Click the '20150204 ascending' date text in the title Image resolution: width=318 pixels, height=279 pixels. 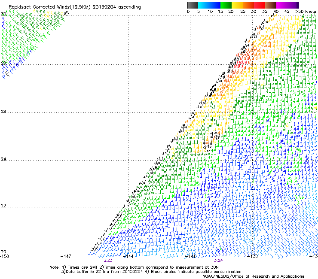pos(116,7)
